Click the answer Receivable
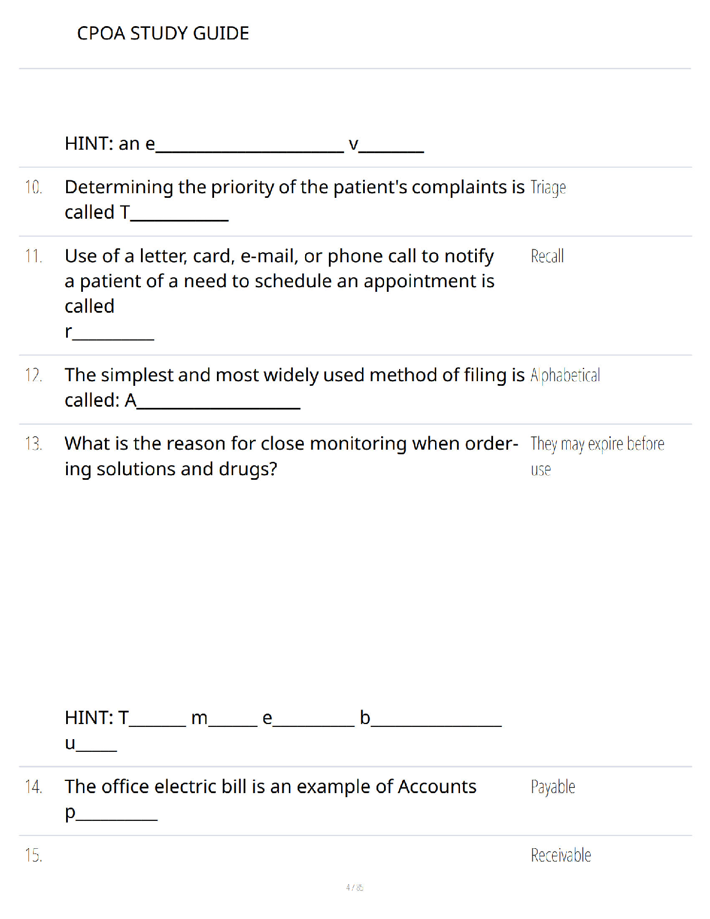The width and height of the screenshot is (710, 919). [x=561, y=855]
